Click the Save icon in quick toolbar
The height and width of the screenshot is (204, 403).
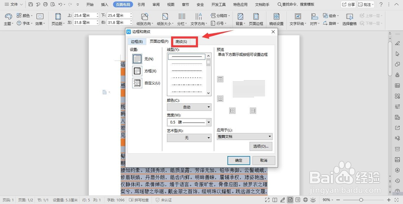(x=31, y=4)
